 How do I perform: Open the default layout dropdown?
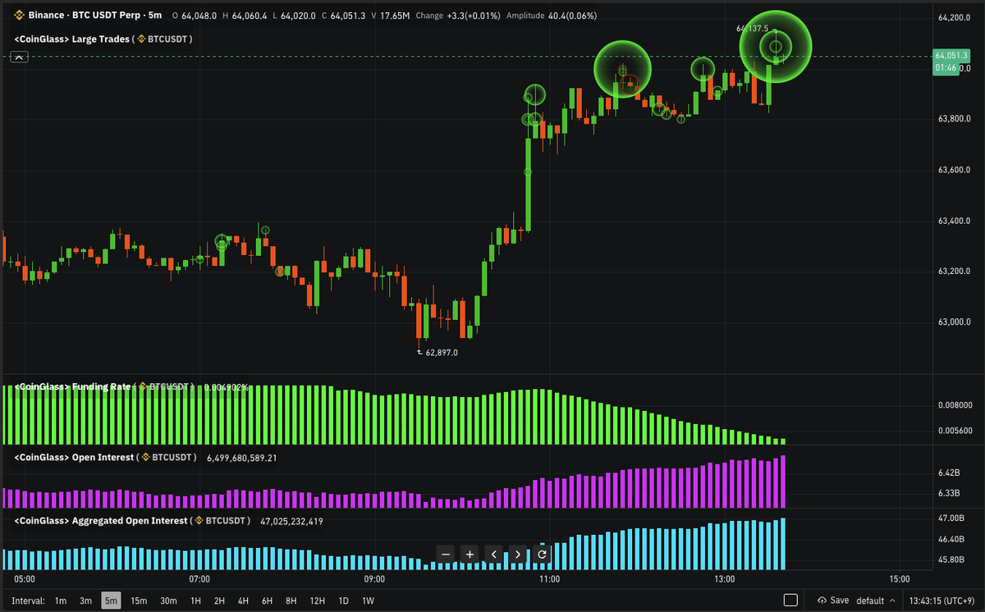point(877,601)
